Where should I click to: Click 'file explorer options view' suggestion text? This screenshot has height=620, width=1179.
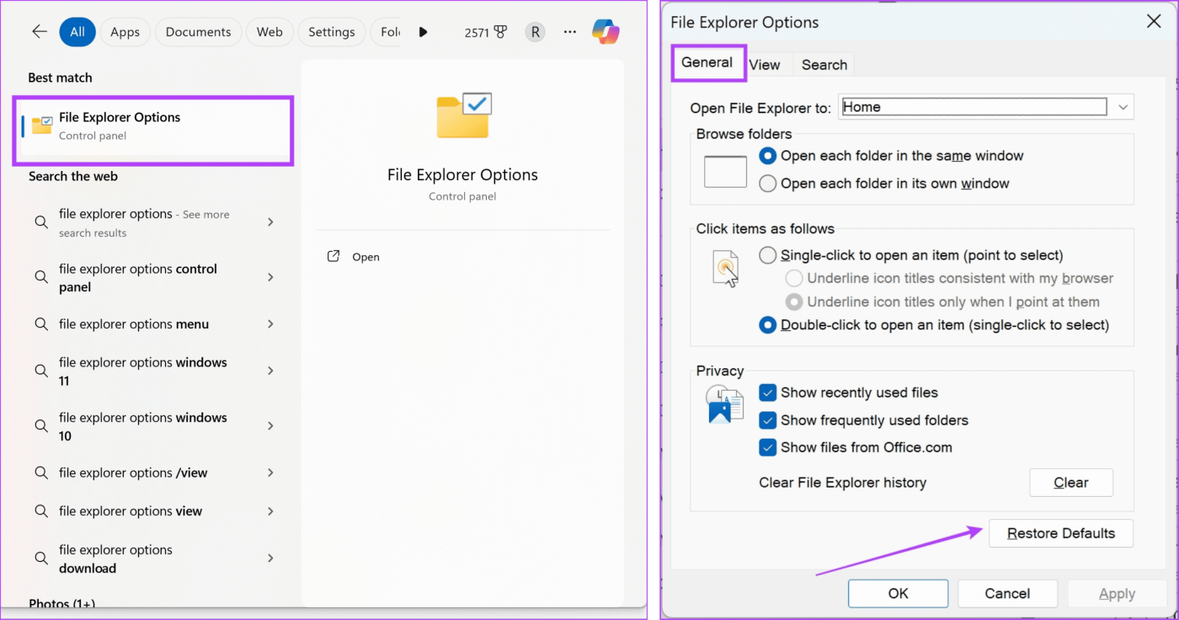click(x=131, y=511)
